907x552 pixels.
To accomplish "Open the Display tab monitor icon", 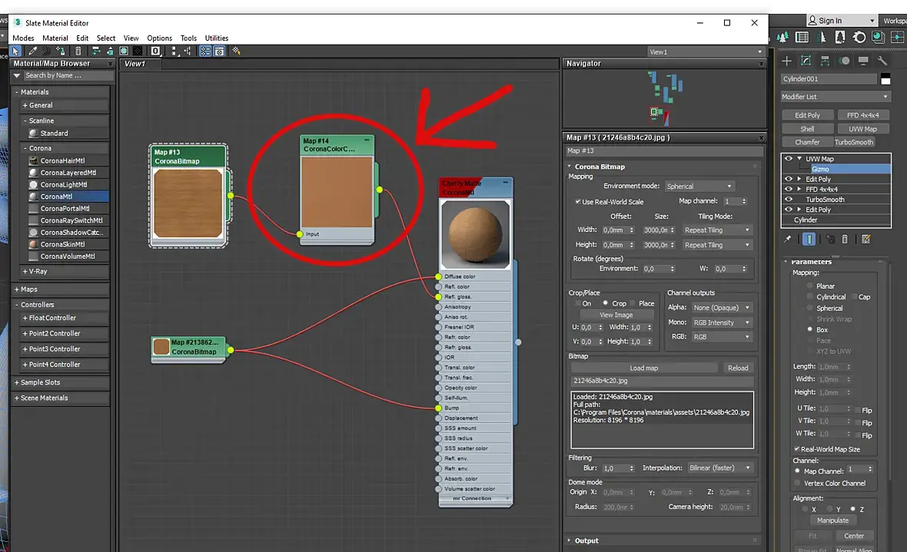I will coord(863,61).
